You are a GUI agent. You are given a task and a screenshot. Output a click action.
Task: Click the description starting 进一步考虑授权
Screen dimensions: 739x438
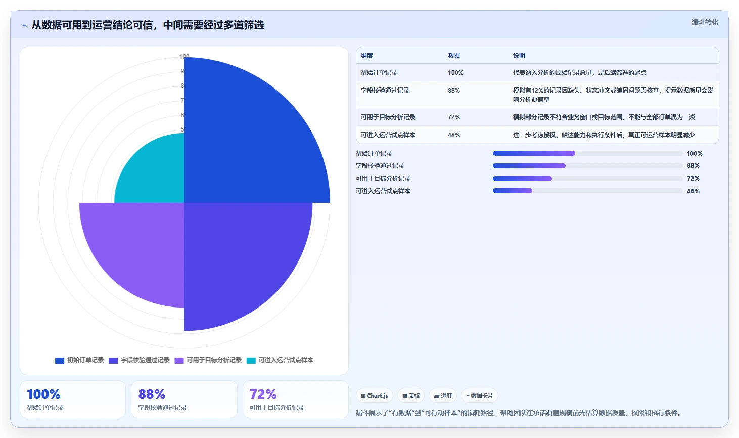[604, 135]
